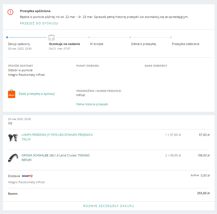This screenshot has height=214, width=217.
Task: Open LAMPA PRZEDNIA JY-7070 LED DYNAMO product link
Action: point(57,137)
